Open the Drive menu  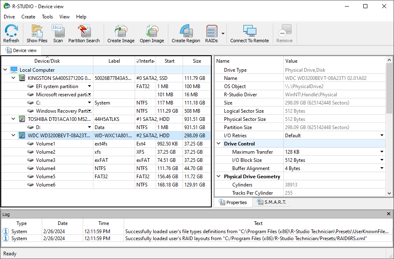pyautogui.click(x=9, y=16)
